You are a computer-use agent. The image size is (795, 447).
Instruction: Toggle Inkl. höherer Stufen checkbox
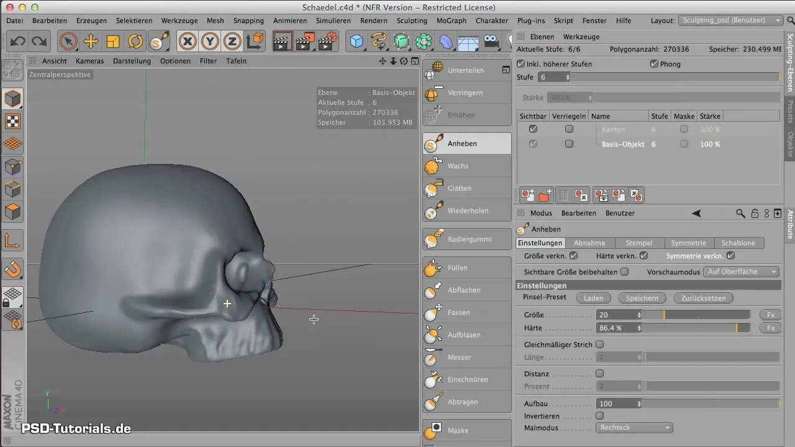[521, 64]
